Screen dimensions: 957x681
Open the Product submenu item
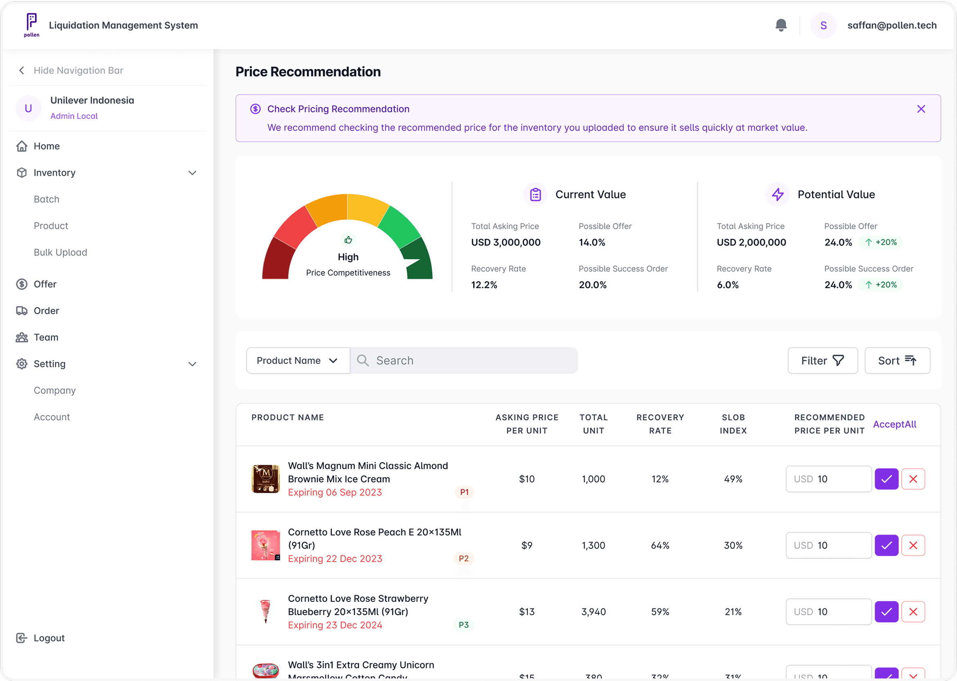(51, 226)
